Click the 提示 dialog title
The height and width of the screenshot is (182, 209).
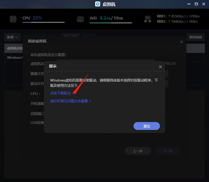pyautogui.click(x=53, y=66)
